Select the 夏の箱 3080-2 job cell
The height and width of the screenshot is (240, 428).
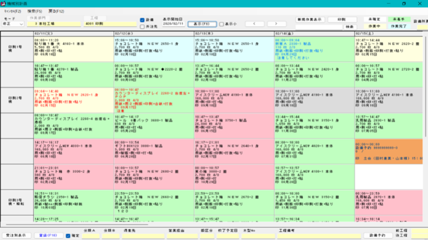(234, 177)
